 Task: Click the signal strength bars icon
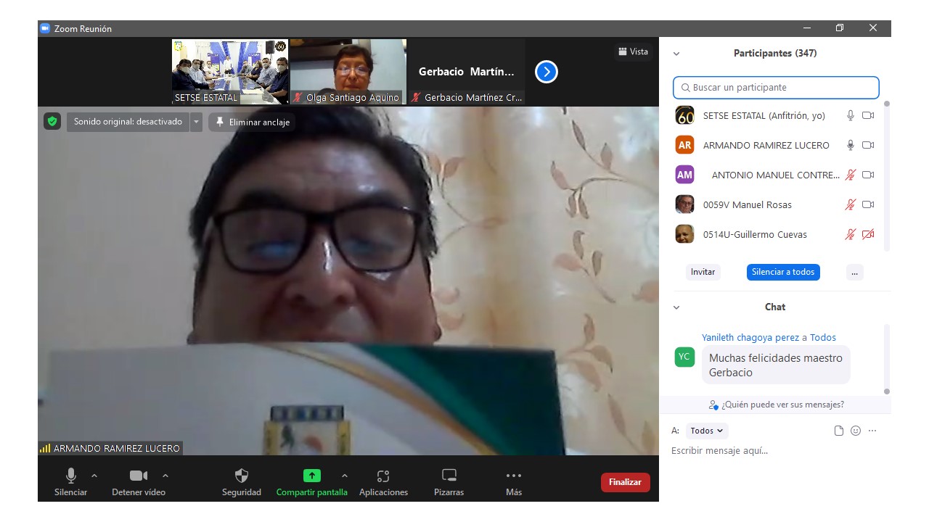(45, 448)
